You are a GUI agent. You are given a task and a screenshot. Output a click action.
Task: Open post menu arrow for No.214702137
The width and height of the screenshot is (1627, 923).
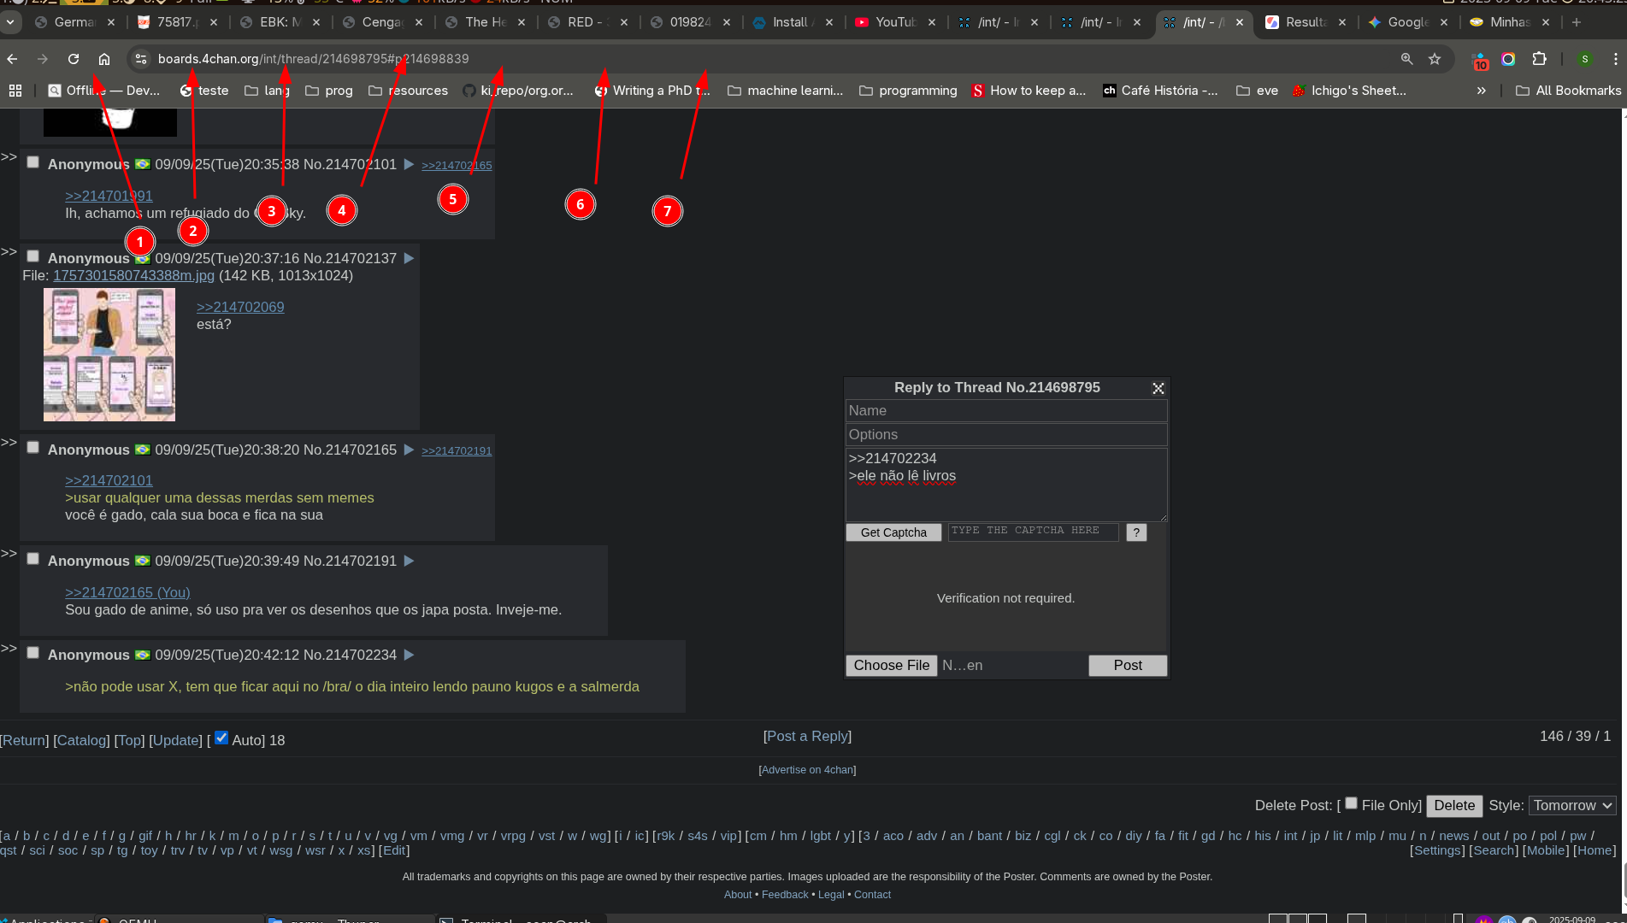pos(409,258)
